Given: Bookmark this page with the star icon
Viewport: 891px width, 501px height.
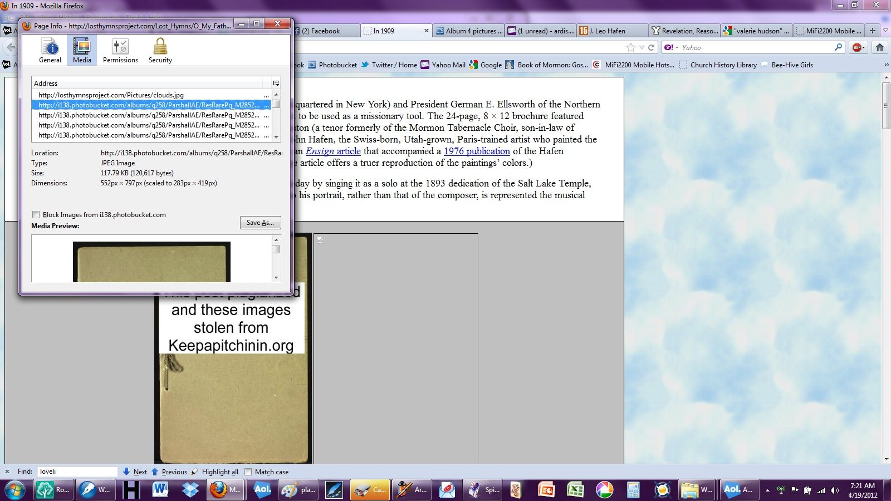Looking at the screenshot, I should (x=630, y=47).
